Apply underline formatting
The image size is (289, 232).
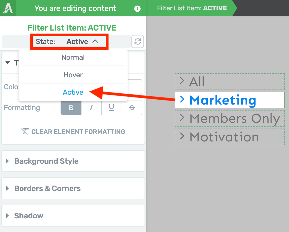[x=112, y=107]
